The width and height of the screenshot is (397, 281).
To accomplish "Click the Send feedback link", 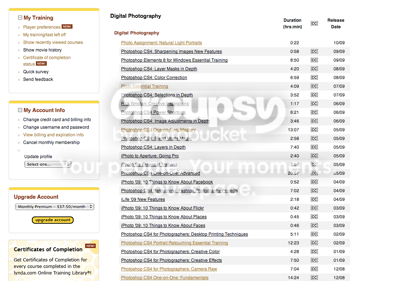I will click(x=38, y=79).
